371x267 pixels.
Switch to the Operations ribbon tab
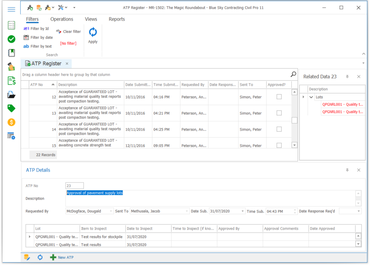[62, 19]
